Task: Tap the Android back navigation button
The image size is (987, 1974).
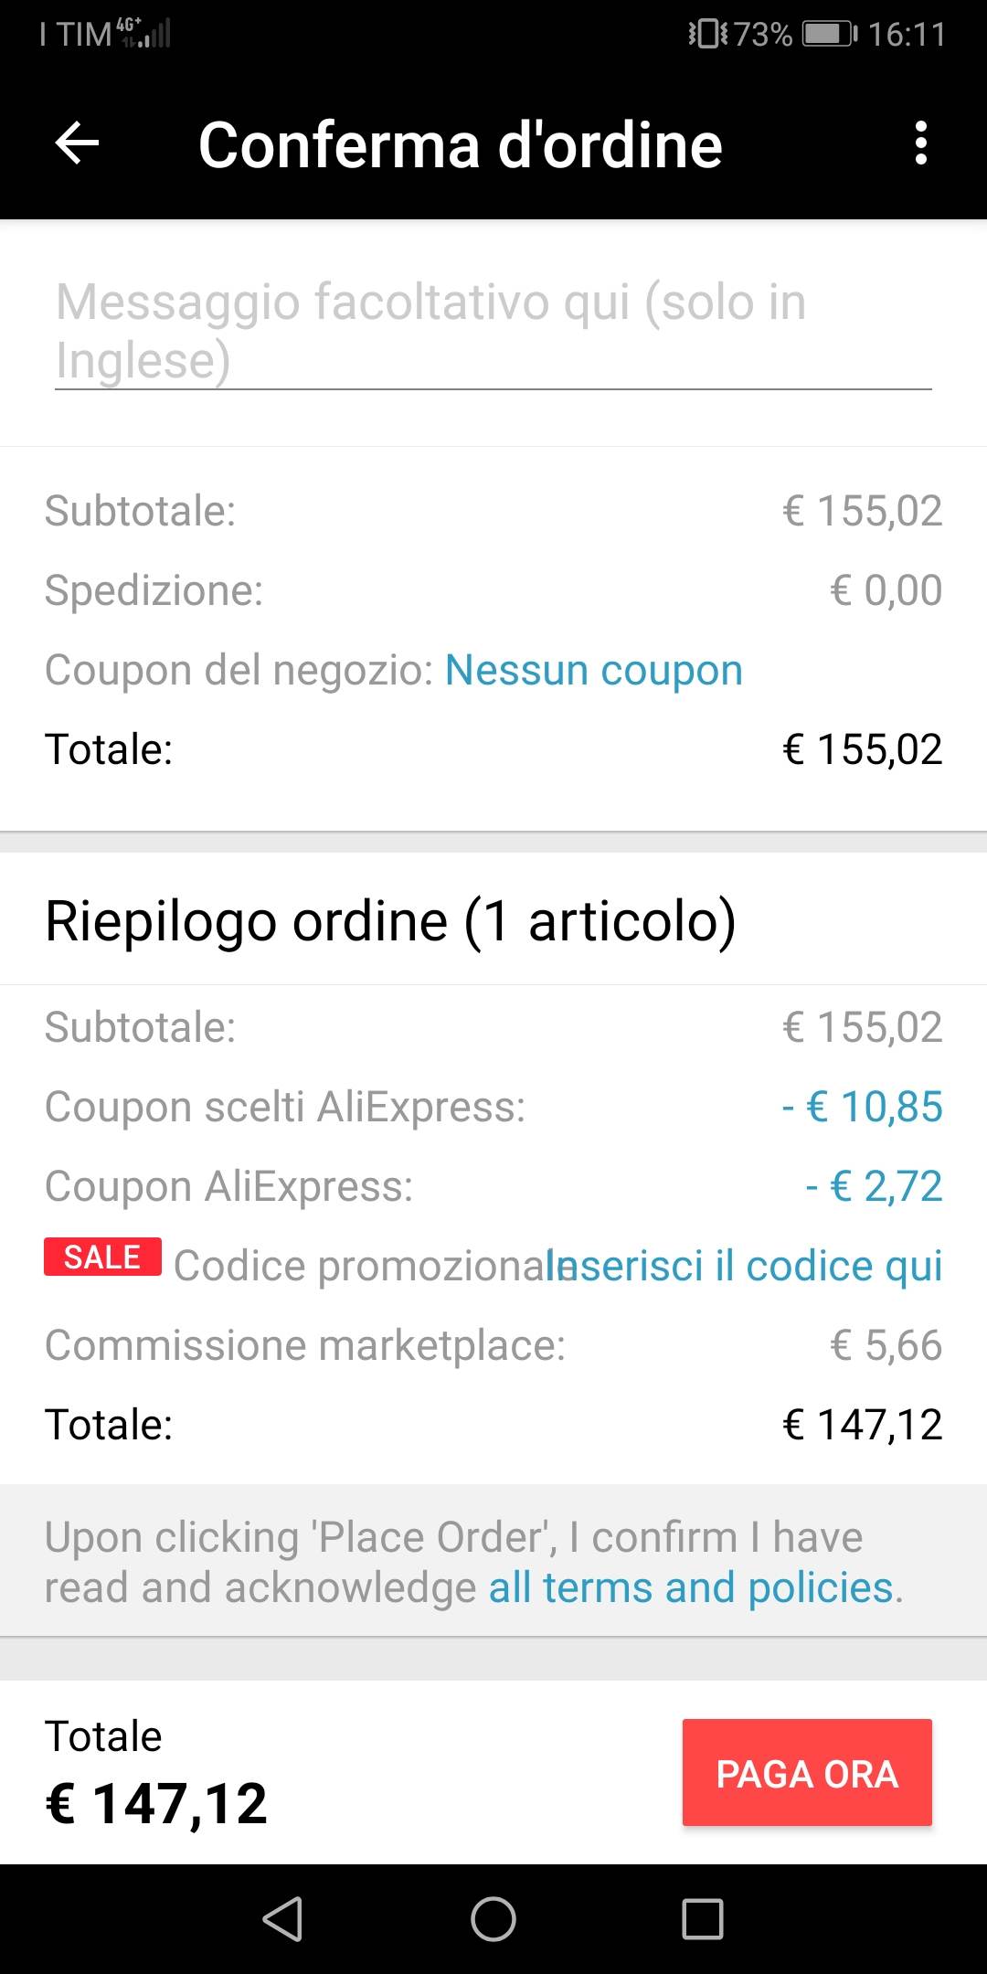Action: 282,1918
